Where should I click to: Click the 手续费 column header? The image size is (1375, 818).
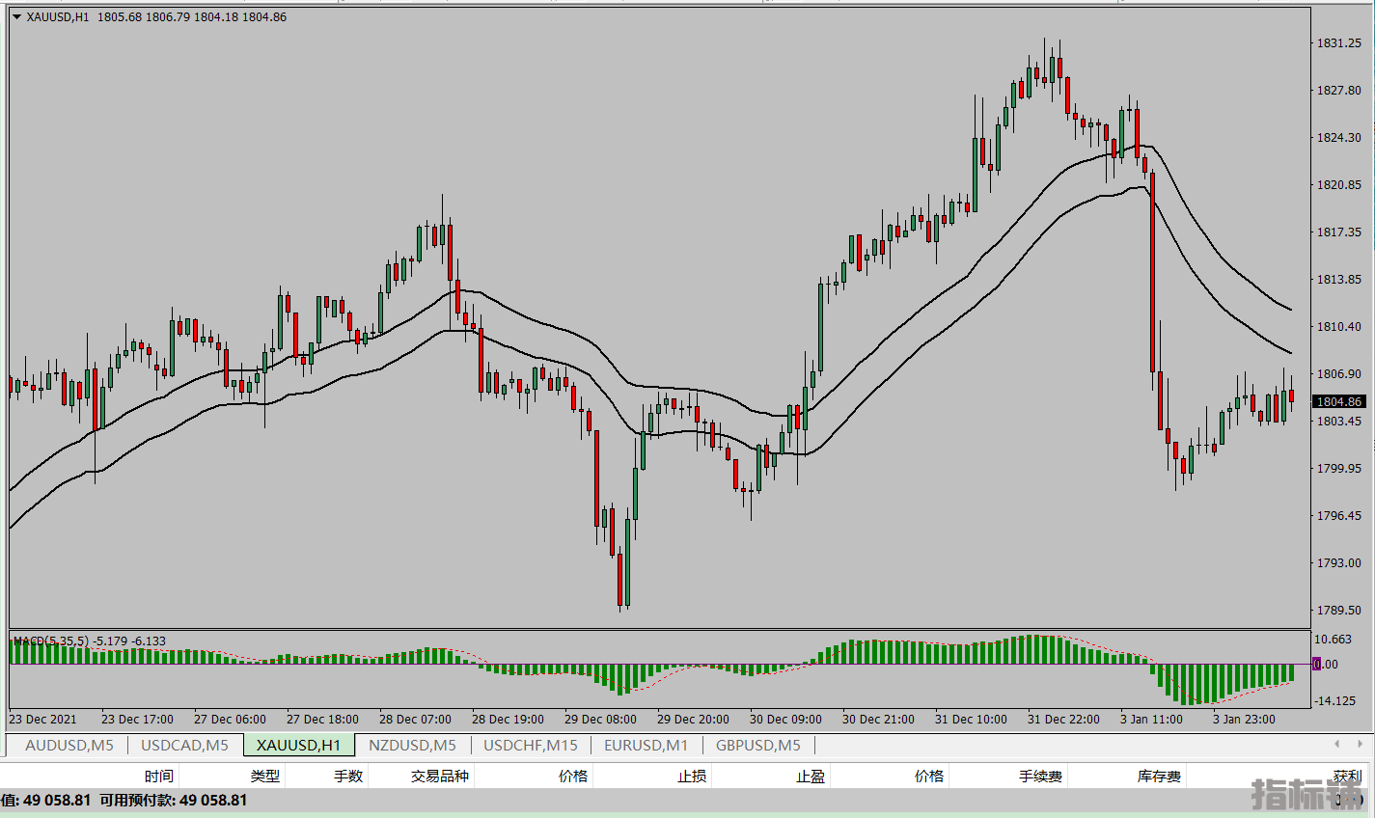click(1039, 776)
